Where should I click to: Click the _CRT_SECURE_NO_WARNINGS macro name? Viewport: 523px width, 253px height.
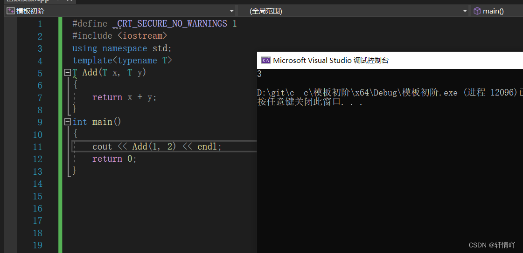[x=172, y=24]
